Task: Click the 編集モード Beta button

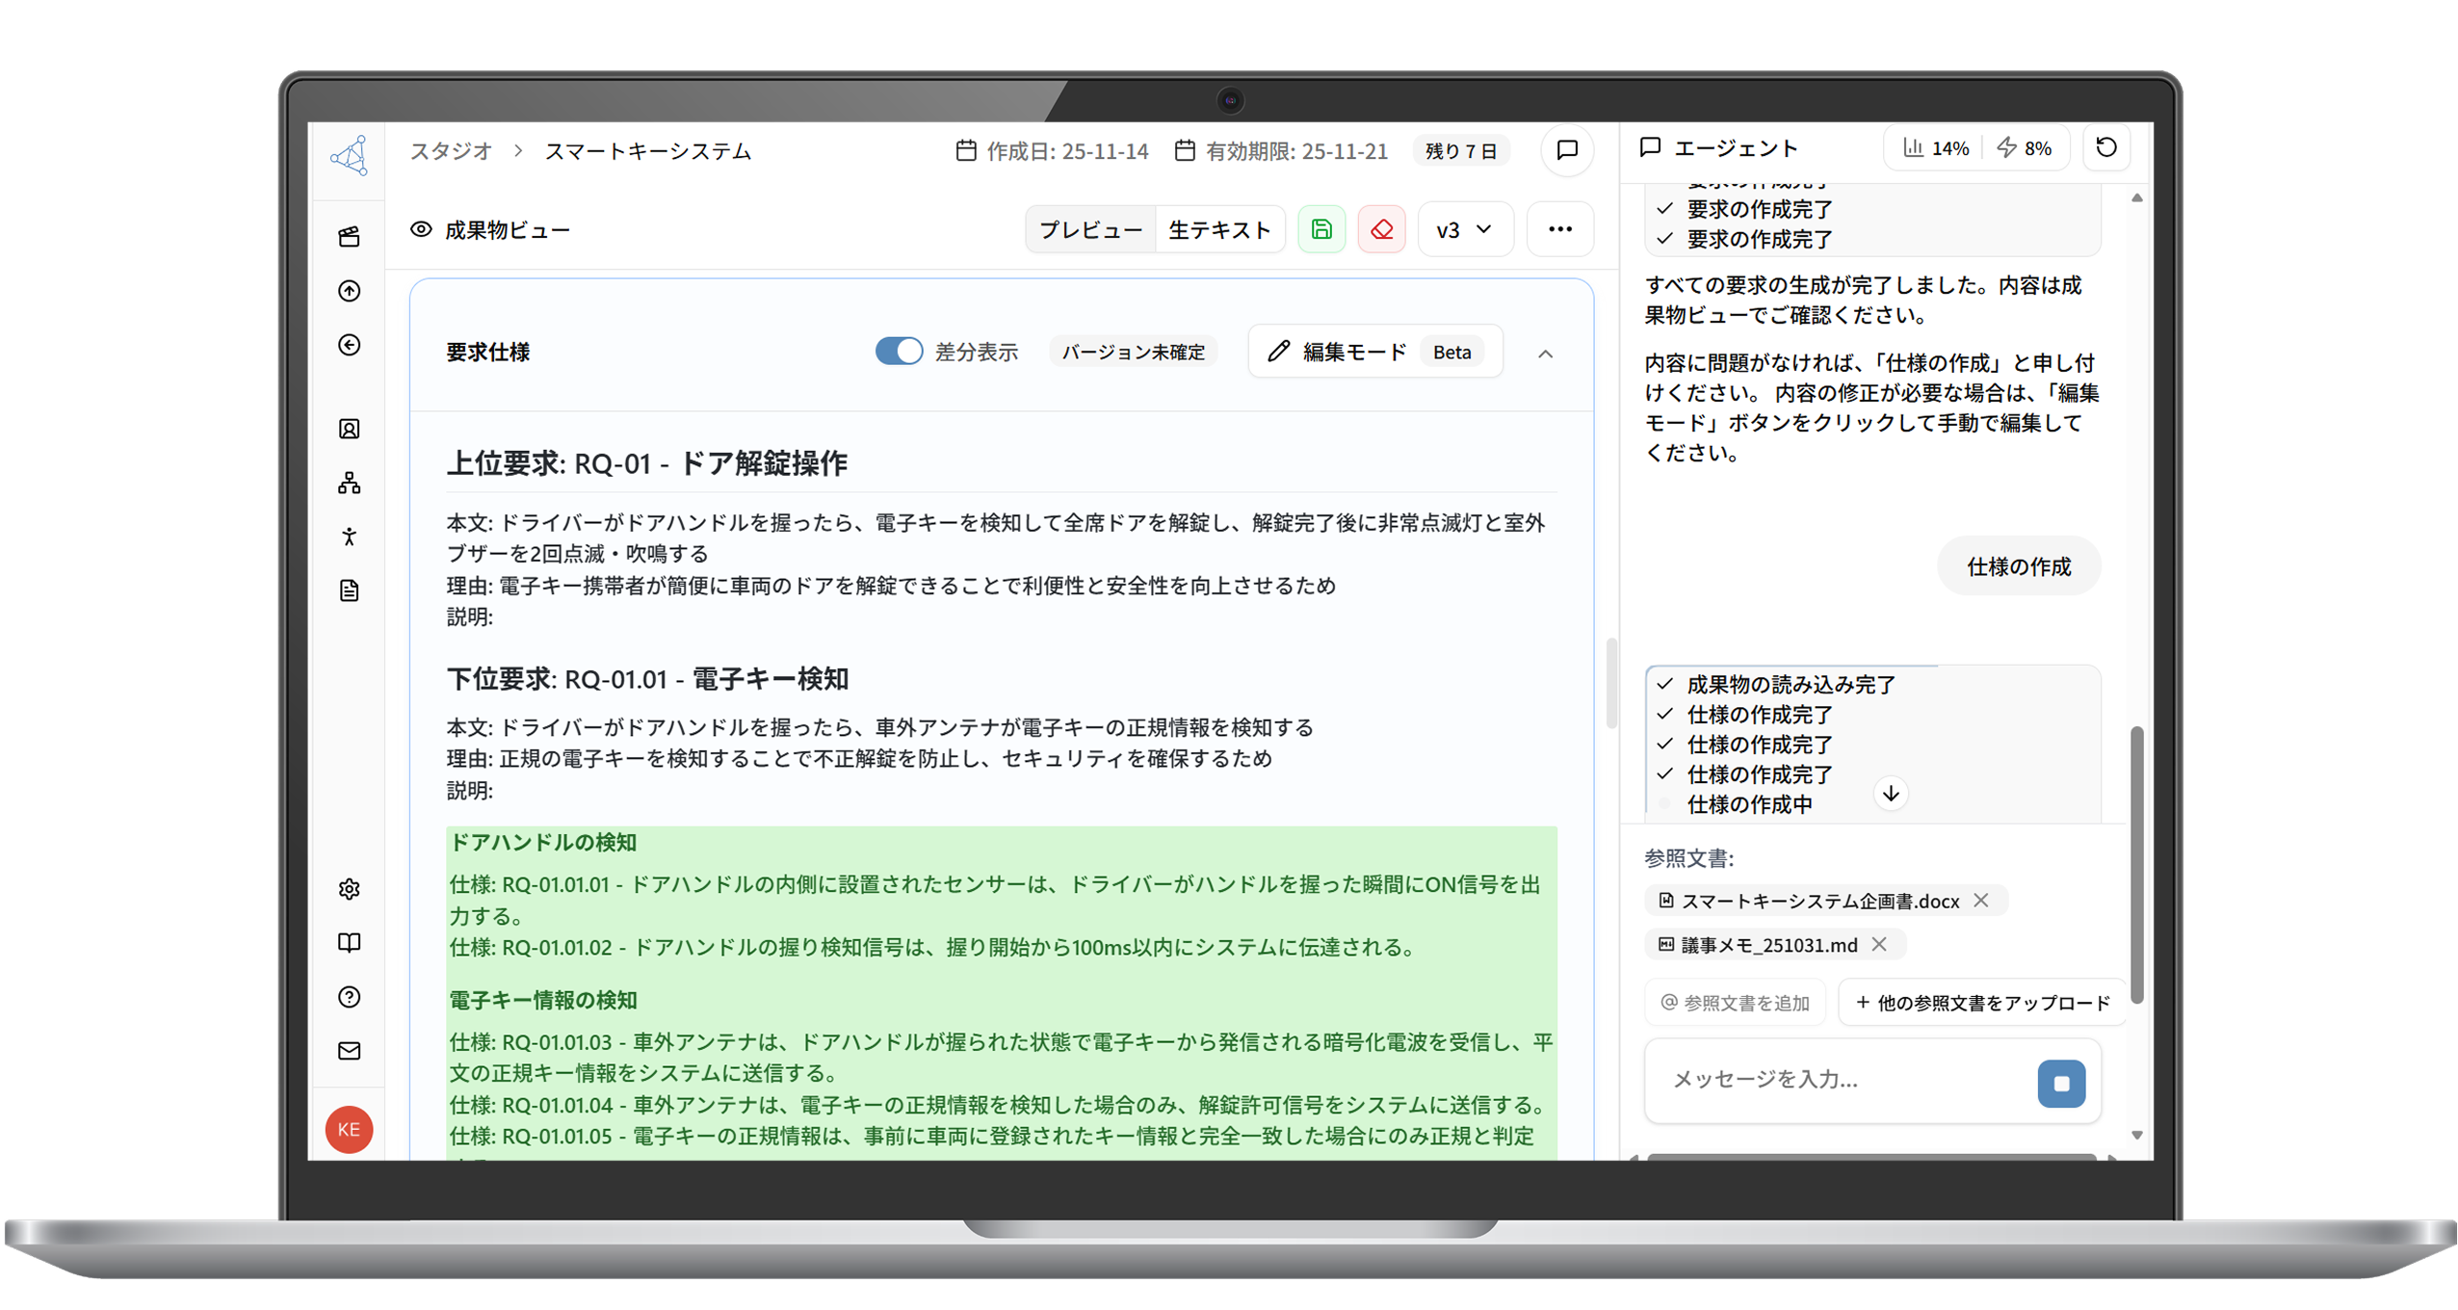Action: pos(1374,352)
